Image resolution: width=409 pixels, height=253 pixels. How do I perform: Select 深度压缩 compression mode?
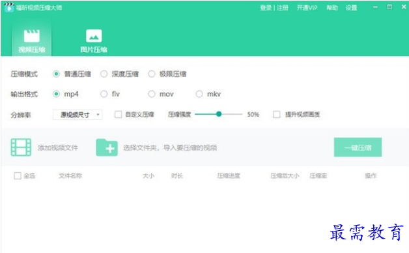(x=104, y=74)
